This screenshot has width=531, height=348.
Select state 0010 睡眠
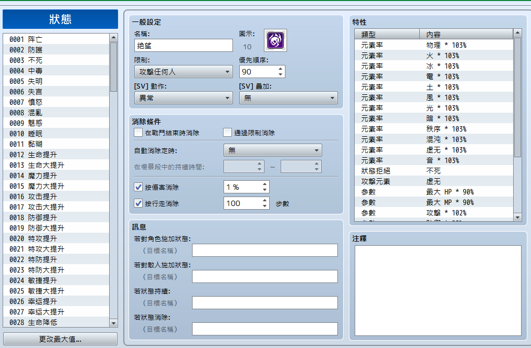(x=56, y=134)
